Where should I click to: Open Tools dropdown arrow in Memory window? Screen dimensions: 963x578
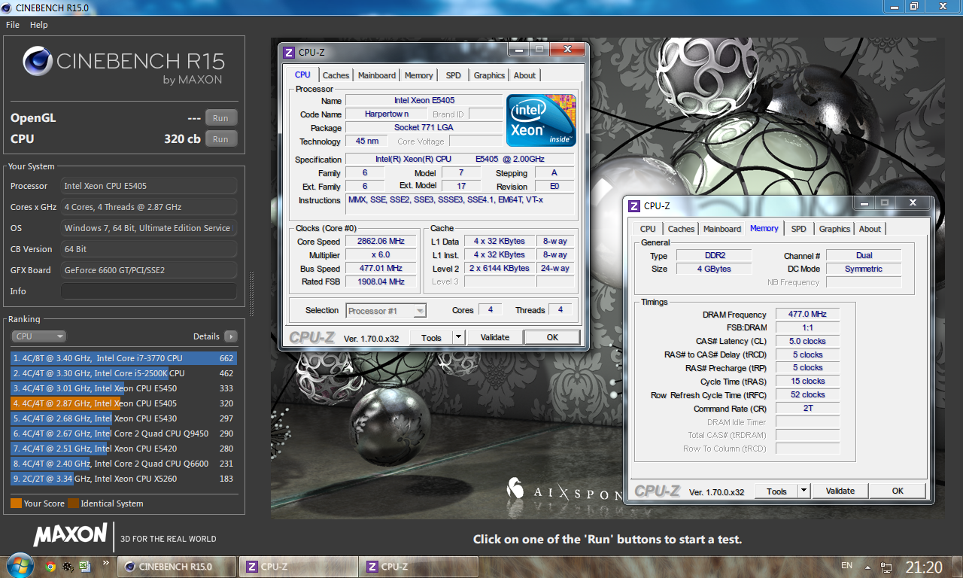(x=804, y=491)
